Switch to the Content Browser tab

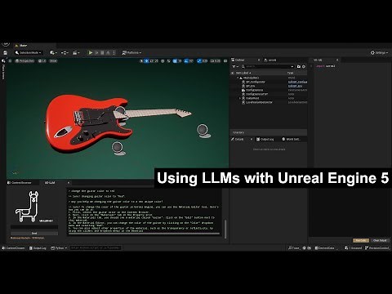pos(20,183)
